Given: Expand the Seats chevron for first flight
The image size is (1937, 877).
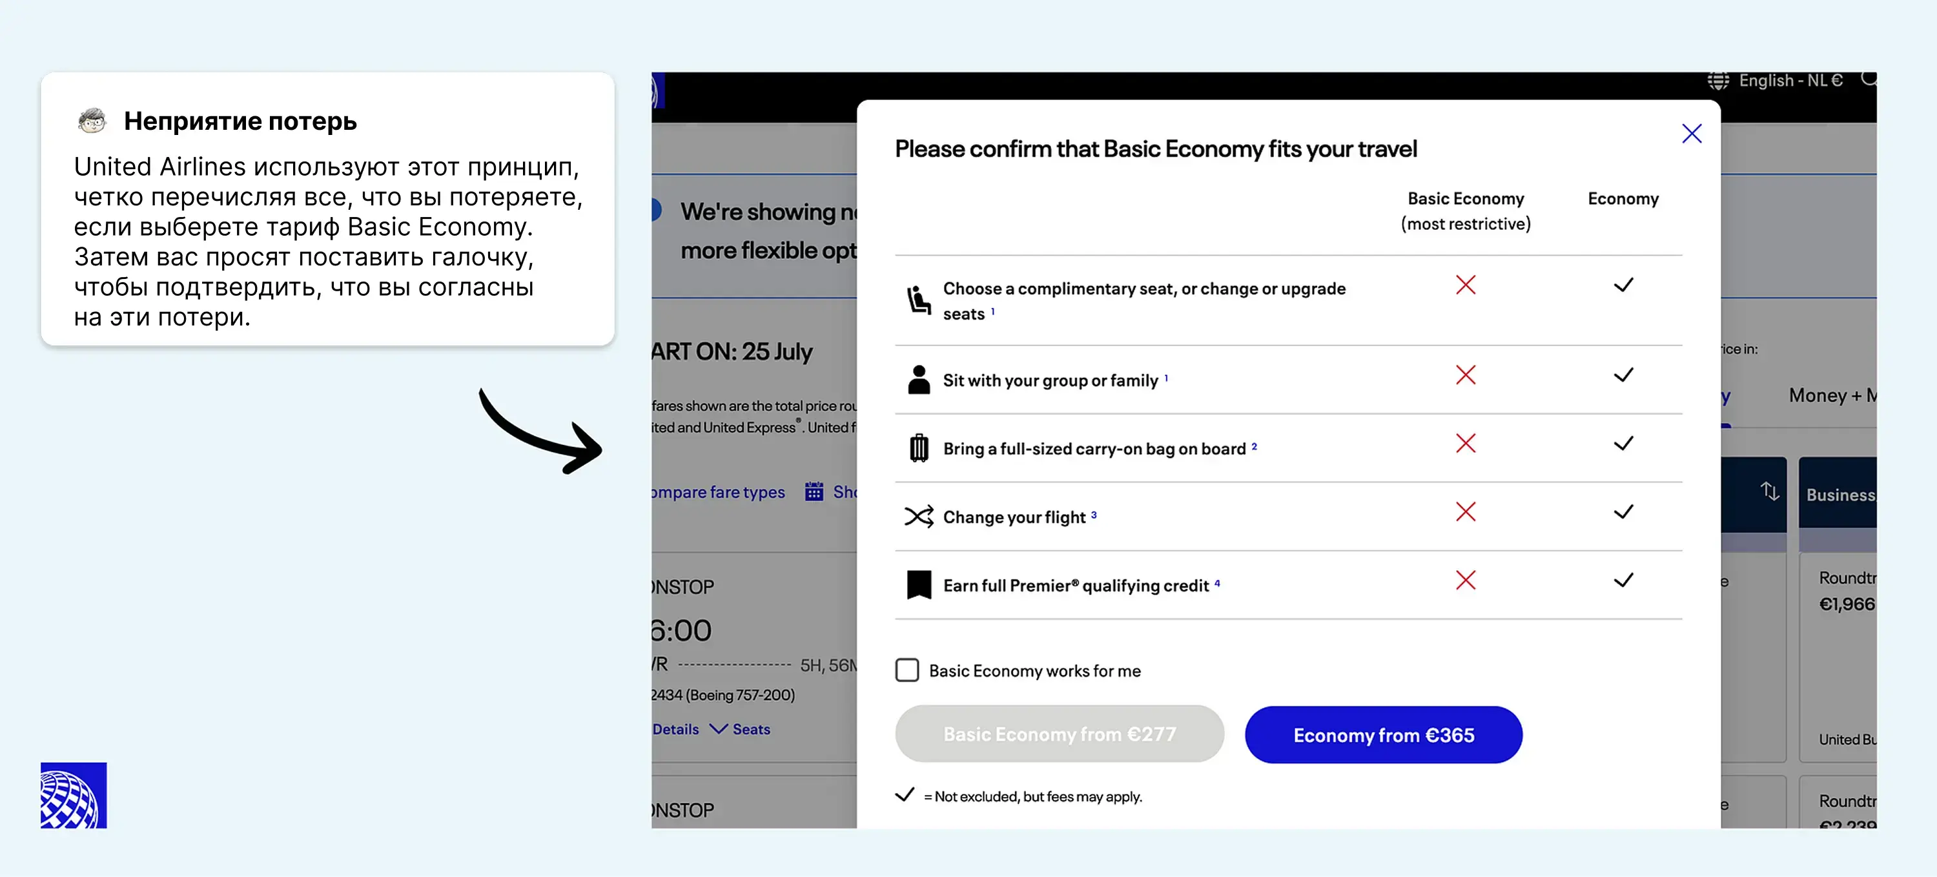Looking at the screenshot, I should [719, 729].
